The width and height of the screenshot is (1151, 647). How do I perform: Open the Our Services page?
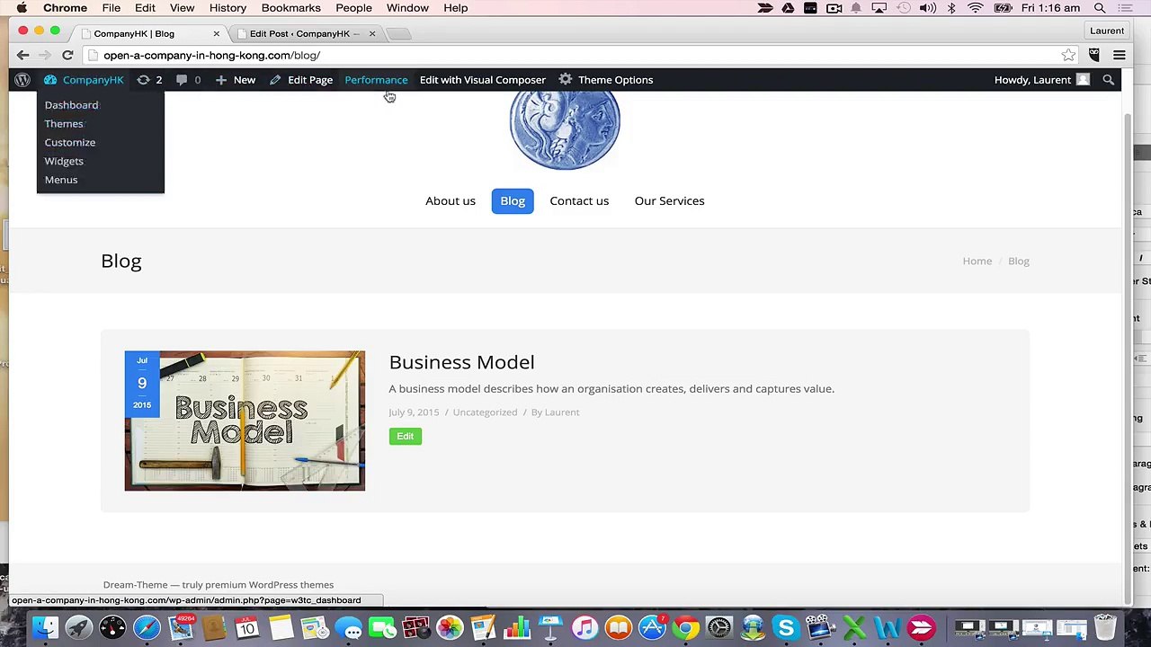pos(669,201)
